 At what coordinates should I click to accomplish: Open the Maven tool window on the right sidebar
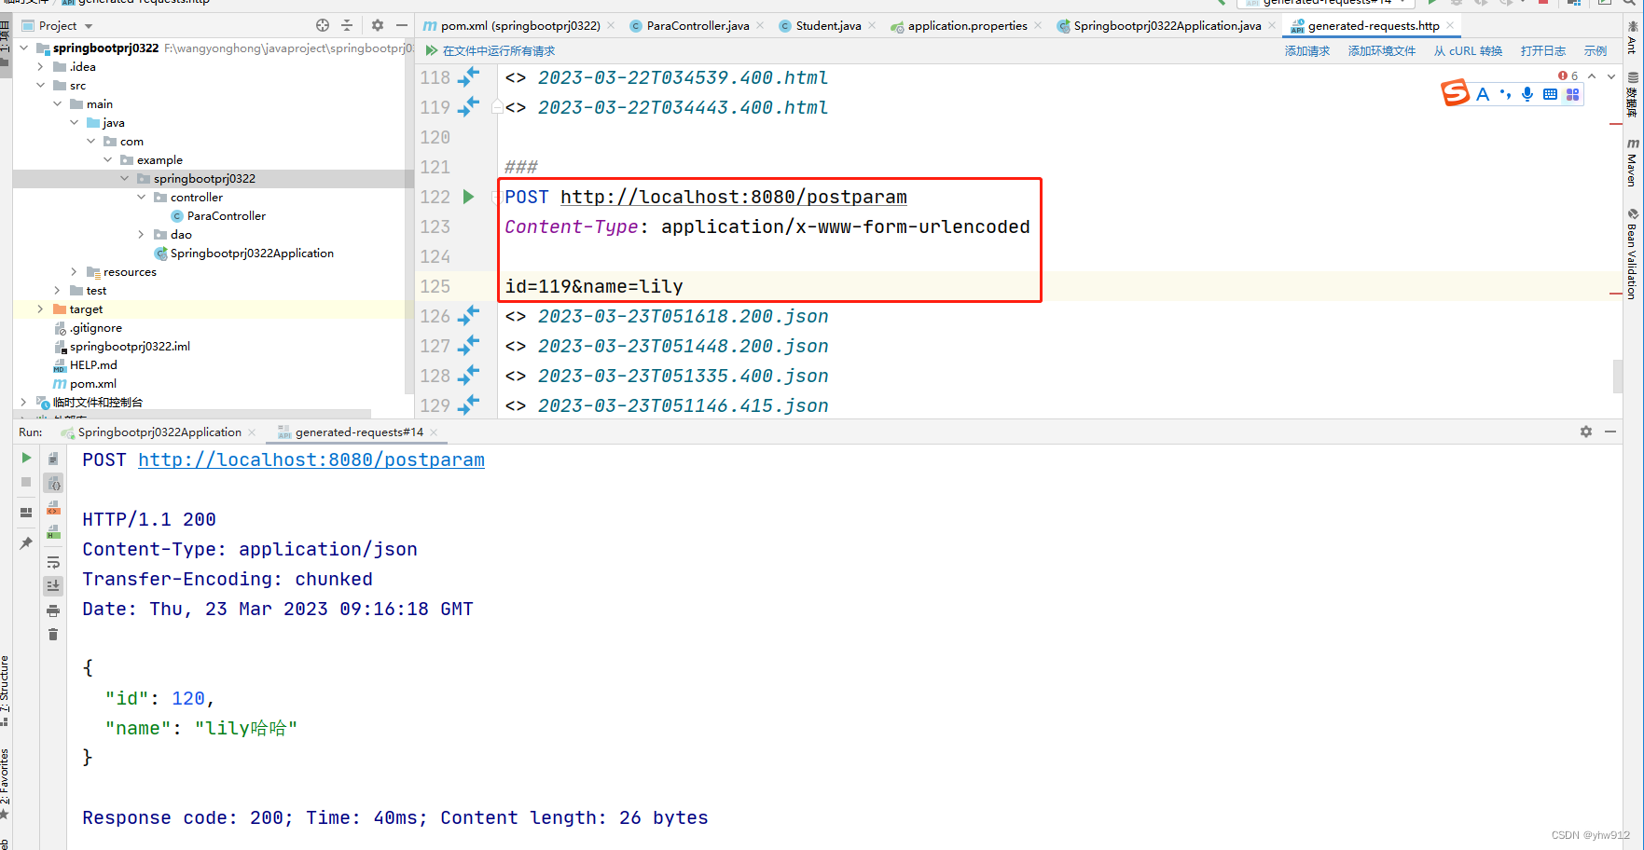pyautogui.click(x=1632, y=160)
